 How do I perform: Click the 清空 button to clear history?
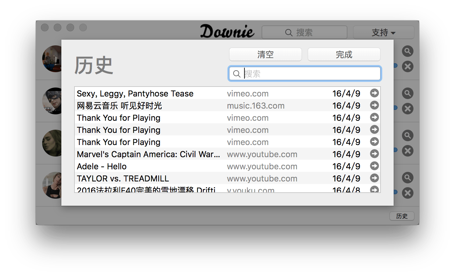point(266,54)
